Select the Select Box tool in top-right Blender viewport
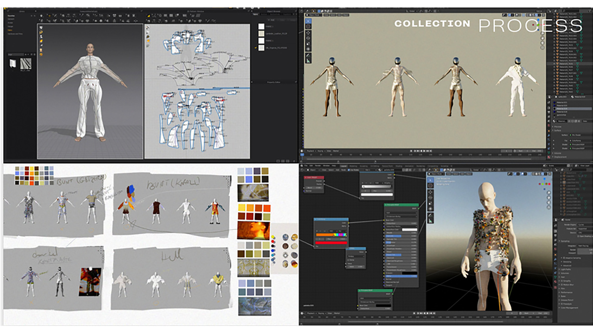 [308, 21]
